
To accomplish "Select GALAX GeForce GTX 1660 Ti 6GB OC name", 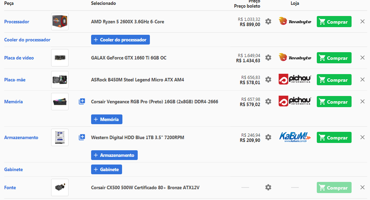I will click(129, 58).
